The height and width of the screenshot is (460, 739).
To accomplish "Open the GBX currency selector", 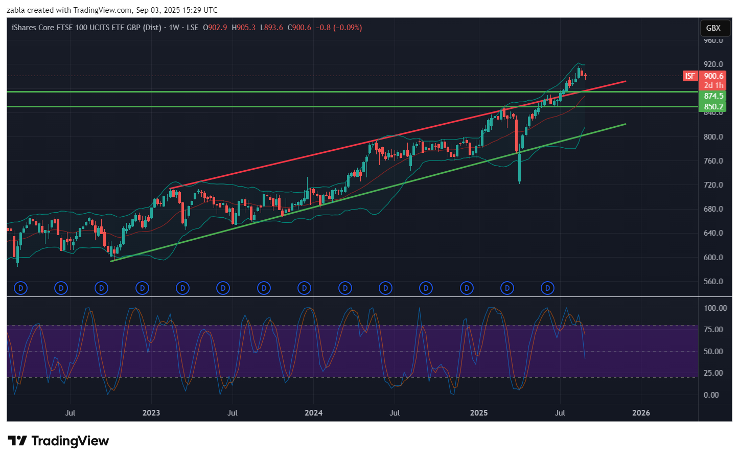I will click(713, 28).
